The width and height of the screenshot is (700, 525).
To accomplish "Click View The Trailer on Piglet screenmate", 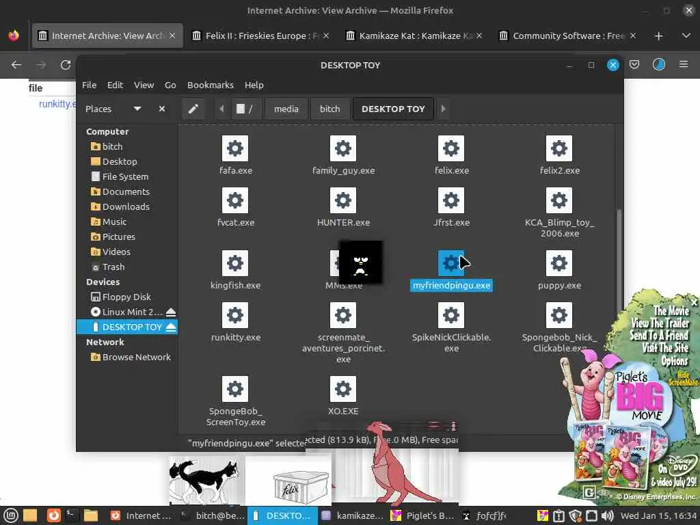I will pos(660,323).
